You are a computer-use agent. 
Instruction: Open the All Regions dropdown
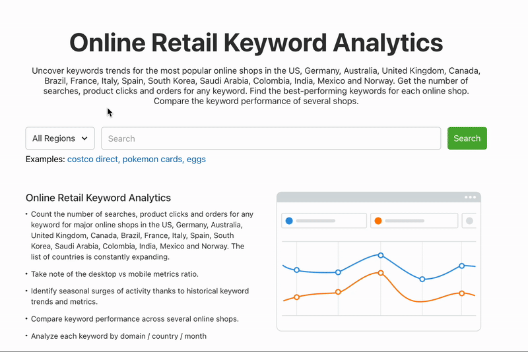(x=60, y=138)
